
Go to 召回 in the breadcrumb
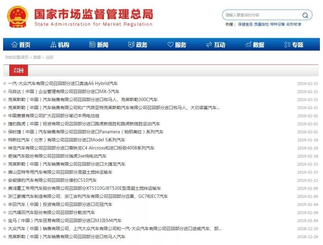(49, 57)
